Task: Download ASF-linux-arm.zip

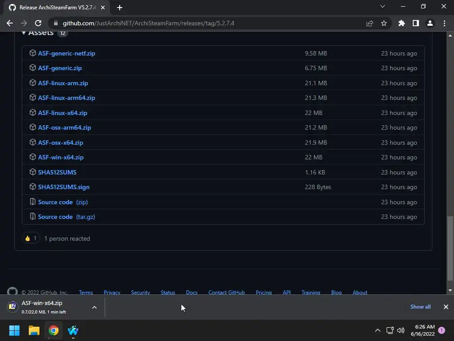Action: (x=63, y=83)
